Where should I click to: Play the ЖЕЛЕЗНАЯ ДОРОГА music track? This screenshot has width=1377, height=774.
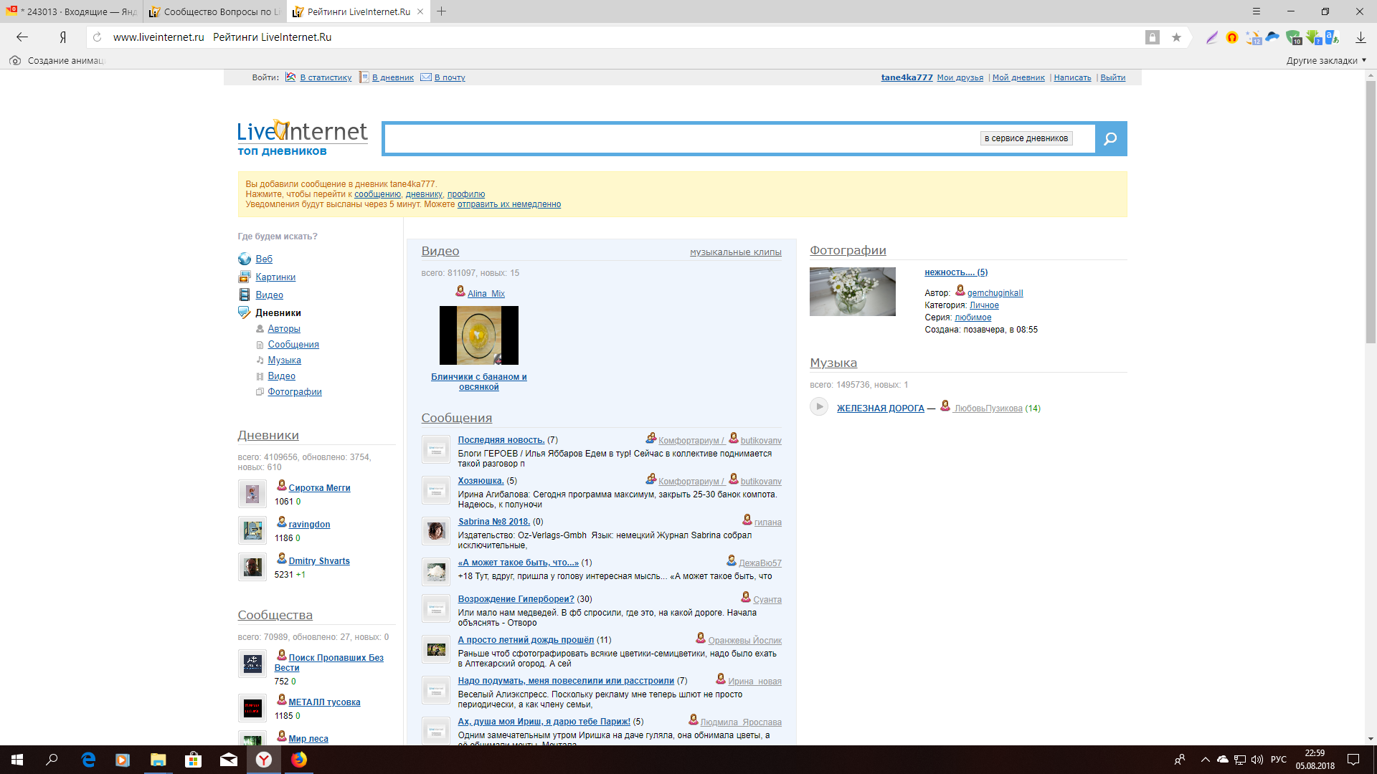[819, 407]
